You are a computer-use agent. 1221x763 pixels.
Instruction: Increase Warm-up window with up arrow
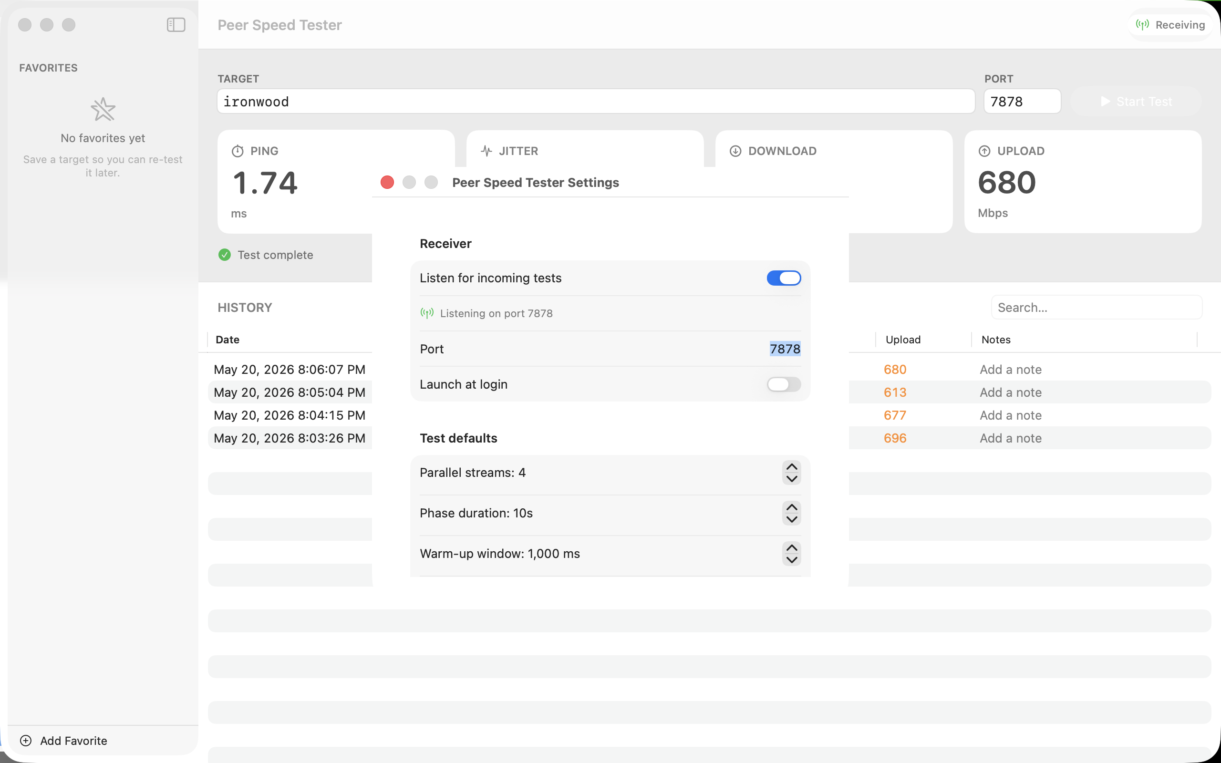(792, 547)
